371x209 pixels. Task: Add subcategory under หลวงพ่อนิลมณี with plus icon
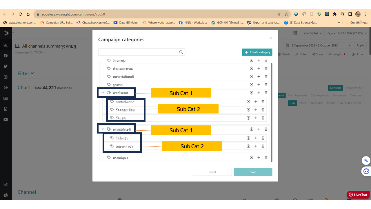point(259,77)
